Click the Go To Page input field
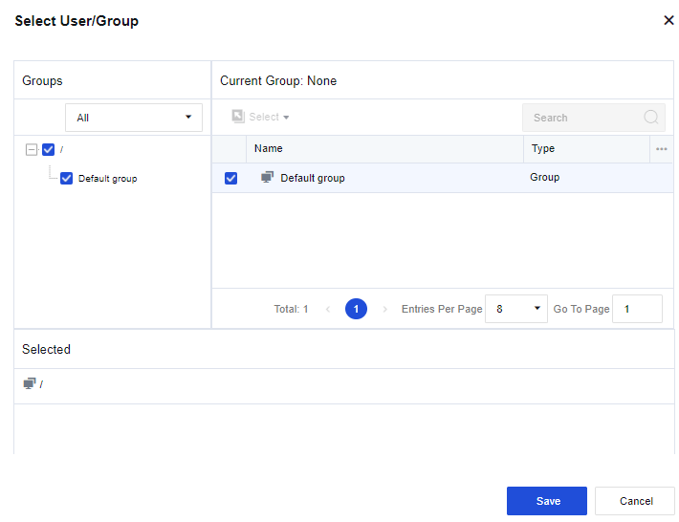The image size is (679, 522). pos(637,309)
